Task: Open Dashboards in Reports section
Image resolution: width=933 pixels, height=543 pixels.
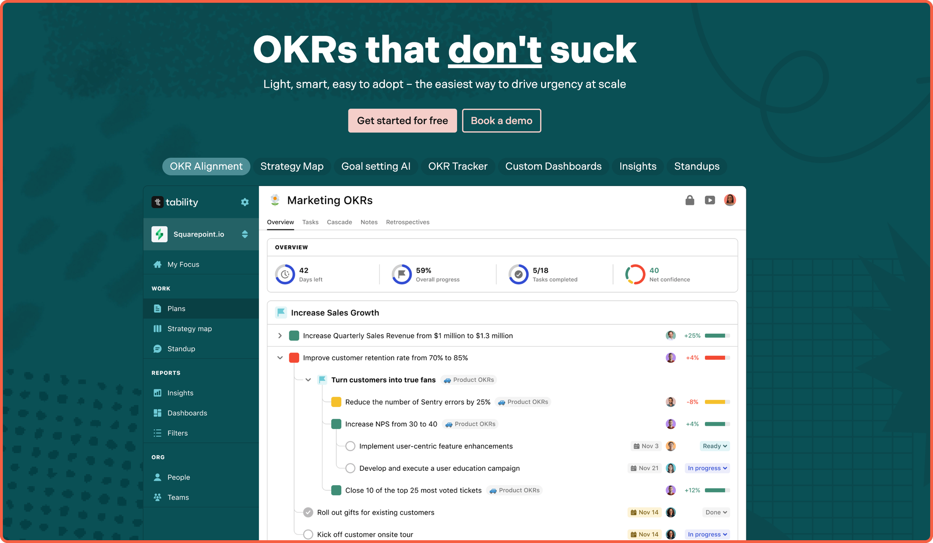Action: (187, 413)
